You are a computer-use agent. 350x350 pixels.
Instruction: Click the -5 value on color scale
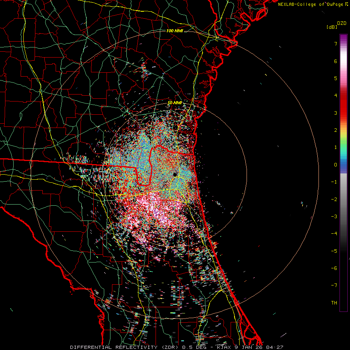tap(334, 251)
